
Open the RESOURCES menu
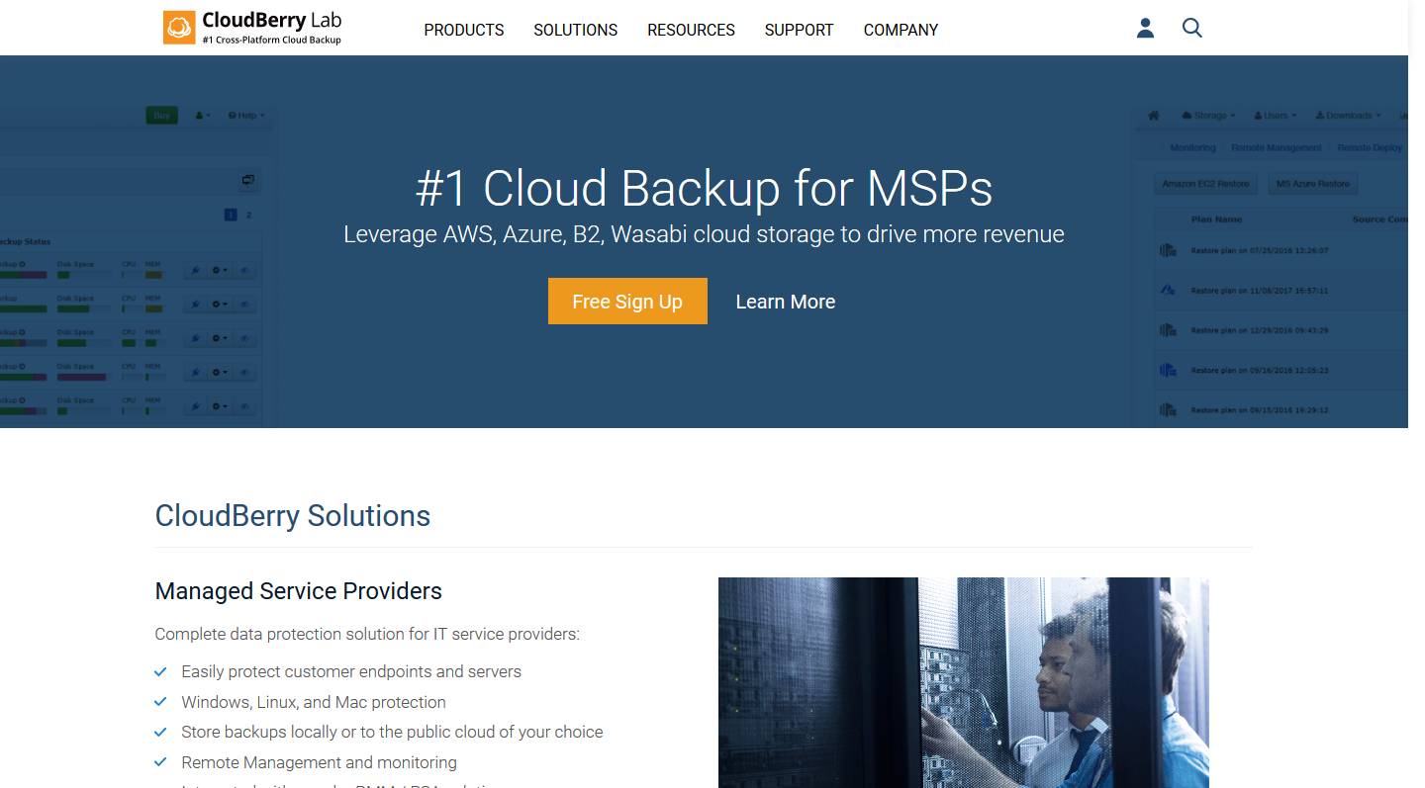(x=691, y=30)
